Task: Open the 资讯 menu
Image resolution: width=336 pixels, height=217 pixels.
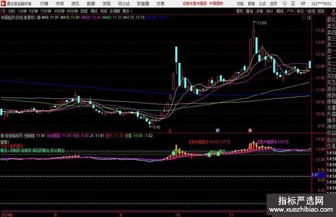Action: click(75, 4)
